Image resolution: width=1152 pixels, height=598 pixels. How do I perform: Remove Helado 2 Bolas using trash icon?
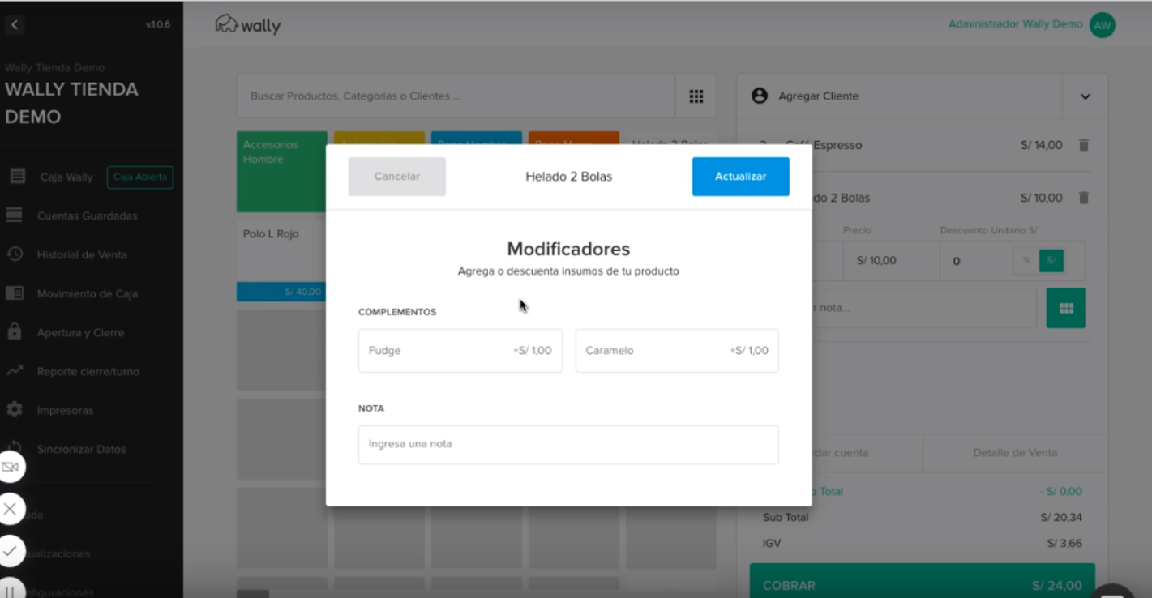click(1083, 198)
